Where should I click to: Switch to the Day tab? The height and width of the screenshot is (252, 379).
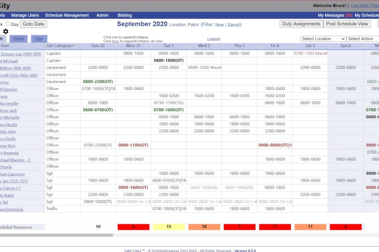[x=40, y=38]
